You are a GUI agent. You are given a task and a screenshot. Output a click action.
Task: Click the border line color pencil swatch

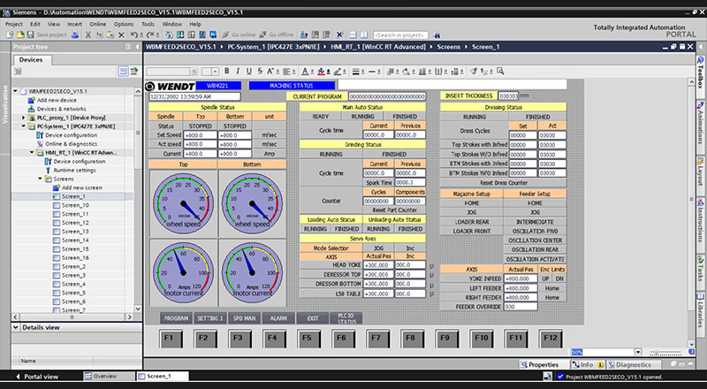pyautogui.click(x=337, y=72)
